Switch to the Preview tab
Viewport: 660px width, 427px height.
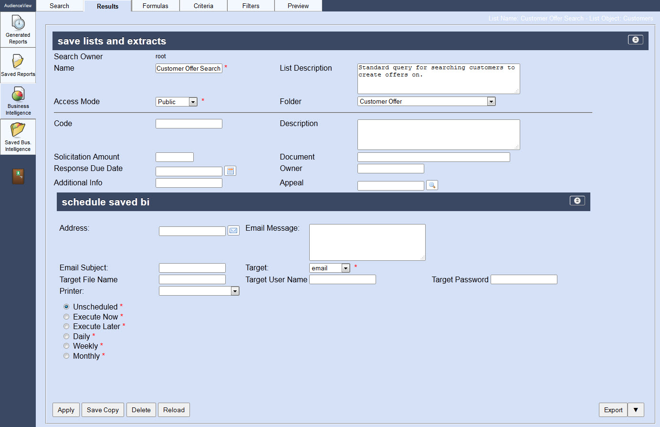coord(298,6)
